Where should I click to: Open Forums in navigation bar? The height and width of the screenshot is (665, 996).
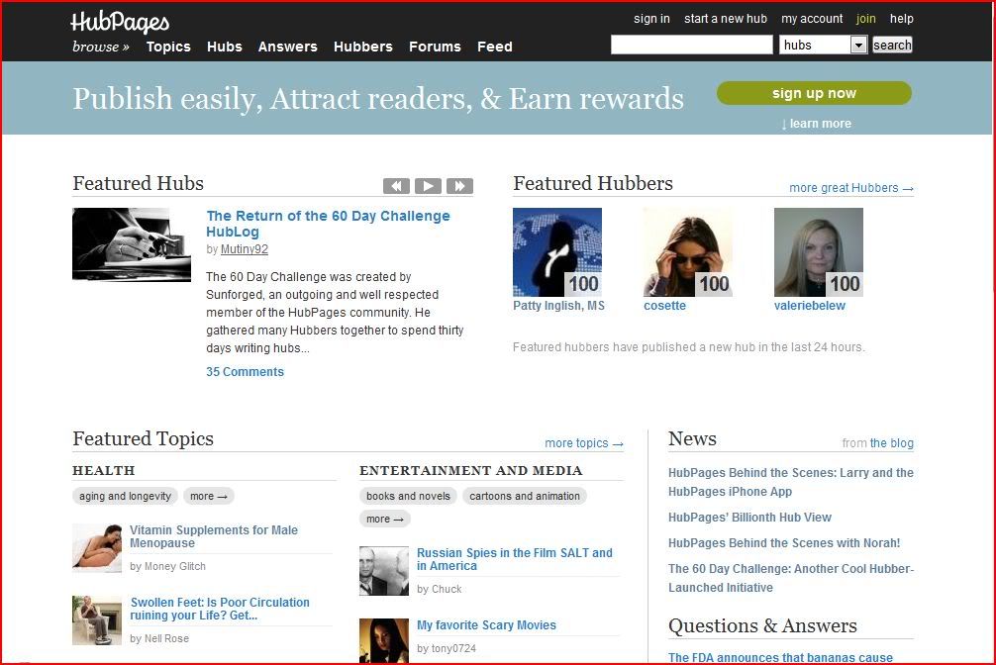pos(435,47)
